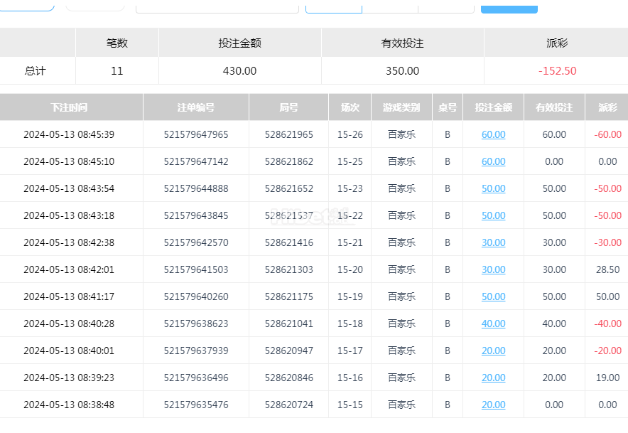Open the 50.00 bet link in row 15-23
The height and width of the screenshot is (433, 628).
tap(494, 188)
